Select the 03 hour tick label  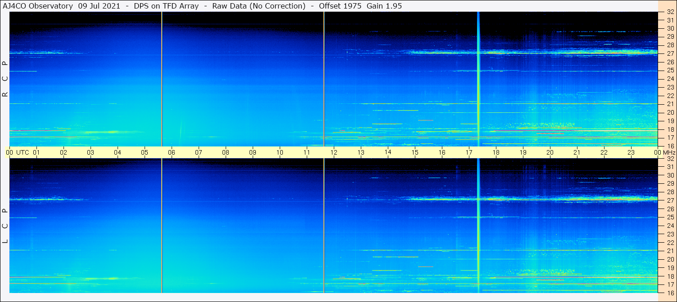pos(91,152)
